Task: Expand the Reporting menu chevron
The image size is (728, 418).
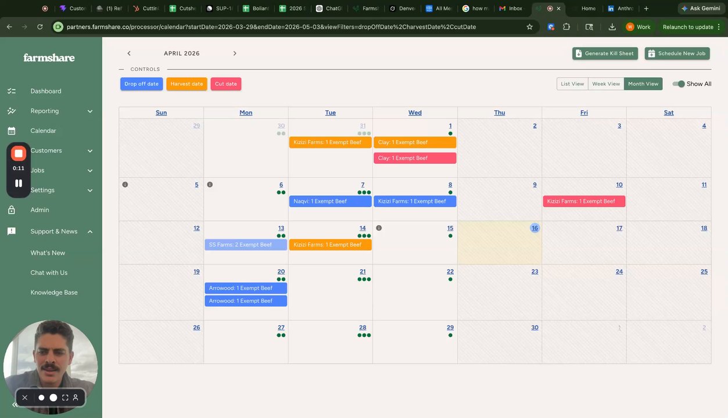Action: pyautogui.click(x=90, y=111)
